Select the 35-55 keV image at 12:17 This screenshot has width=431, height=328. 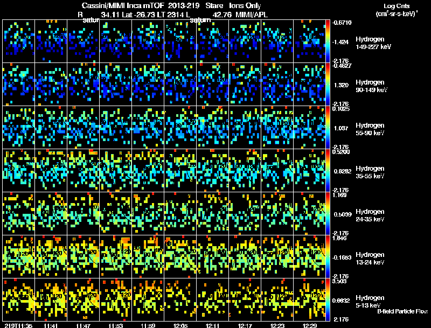tap(245, 170)
